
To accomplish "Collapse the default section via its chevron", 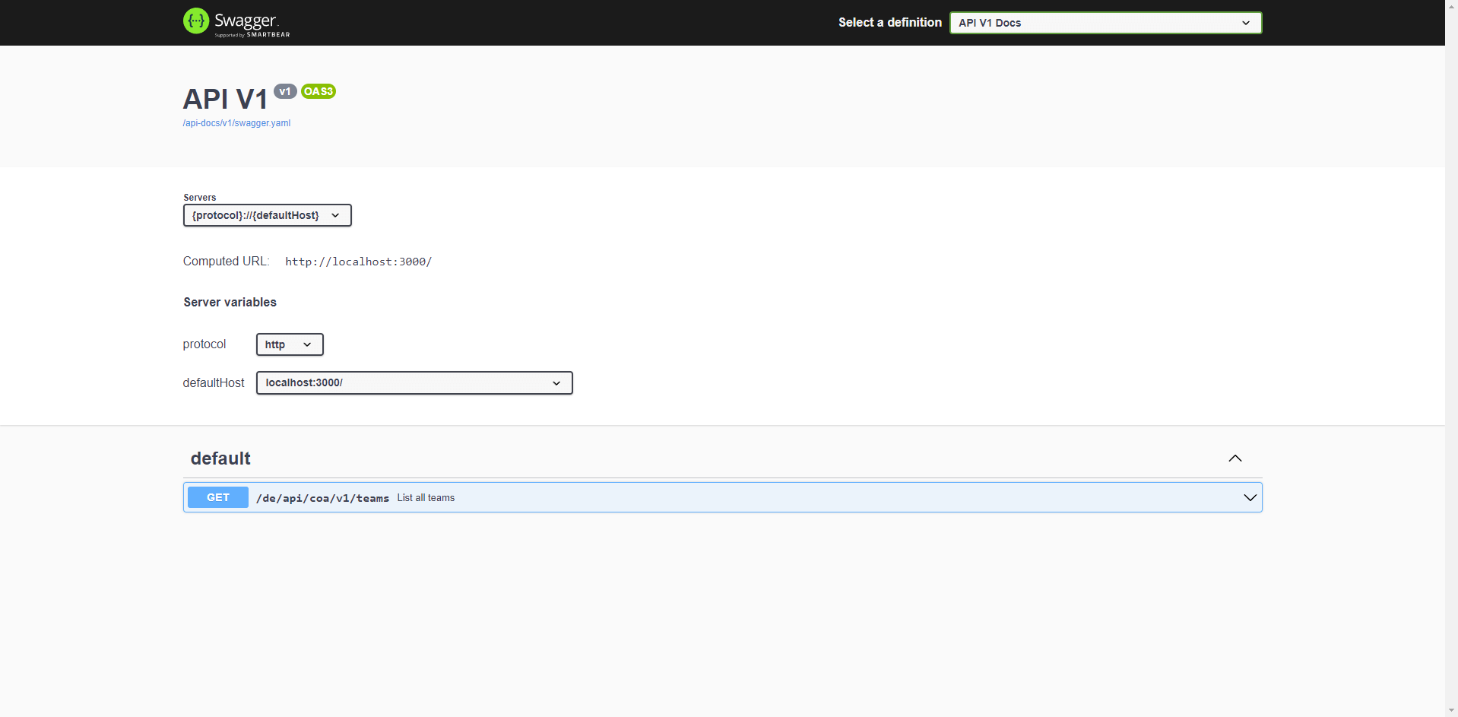I will click(x=1235, y=458).
